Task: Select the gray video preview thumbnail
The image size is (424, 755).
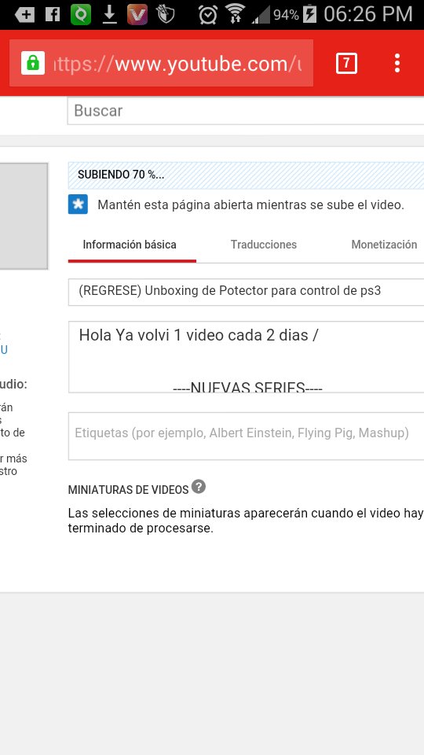Action: coord(24,215)
